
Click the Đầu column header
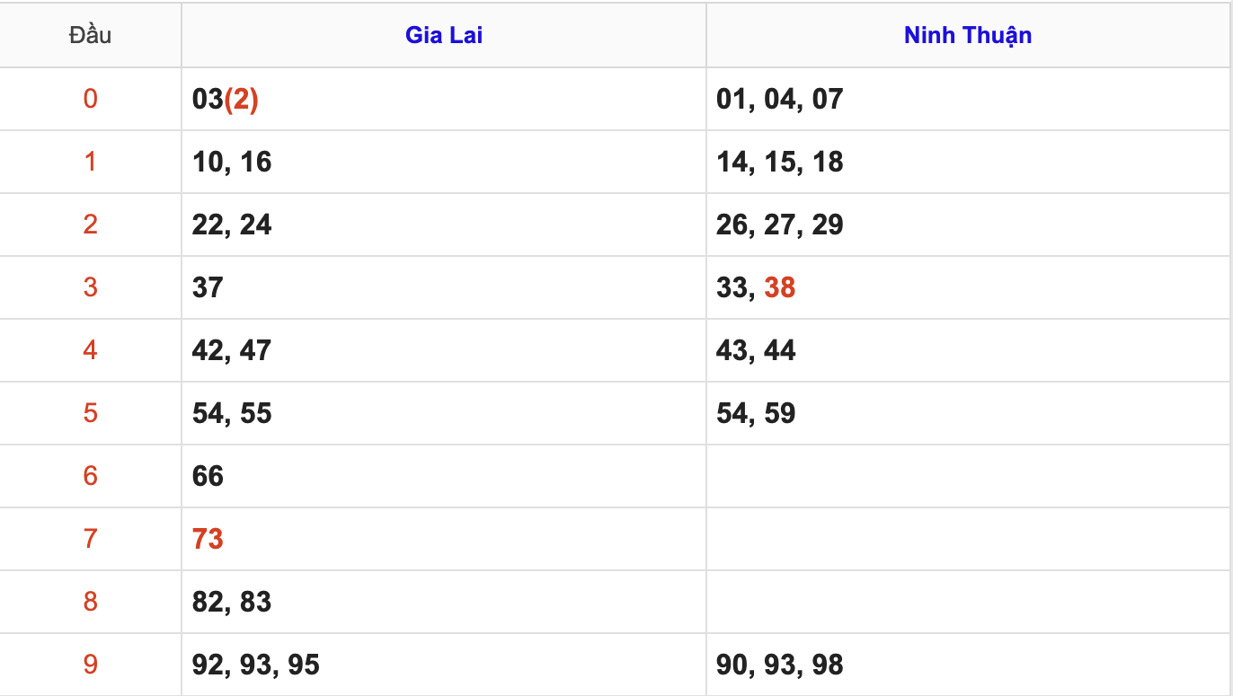click(90, 35)
